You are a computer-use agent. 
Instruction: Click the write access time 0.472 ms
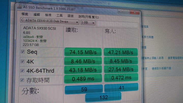pos(121,78)
